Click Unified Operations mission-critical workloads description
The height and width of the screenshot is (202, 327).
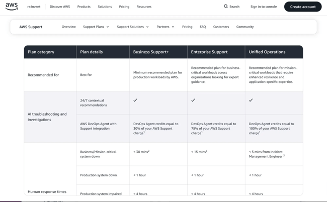pos(273,75)
